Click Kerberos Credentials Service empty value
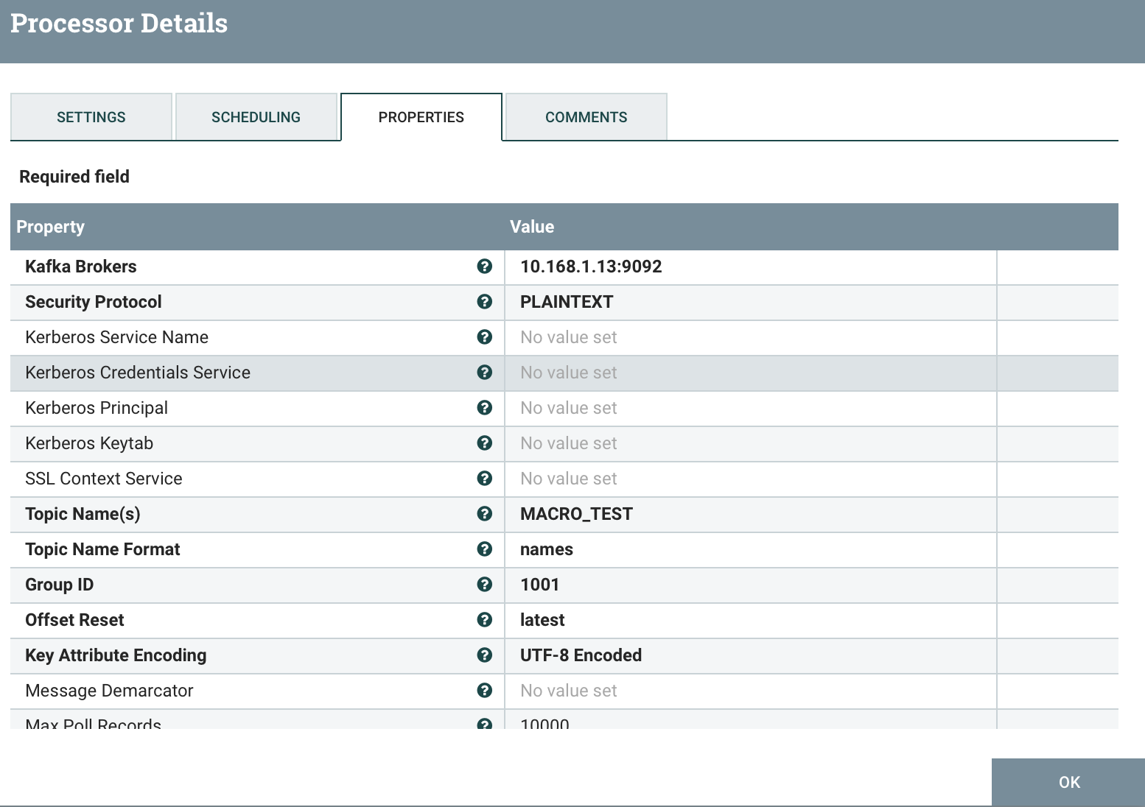Viewport: 1145px width, 807px height. (568, 373)
